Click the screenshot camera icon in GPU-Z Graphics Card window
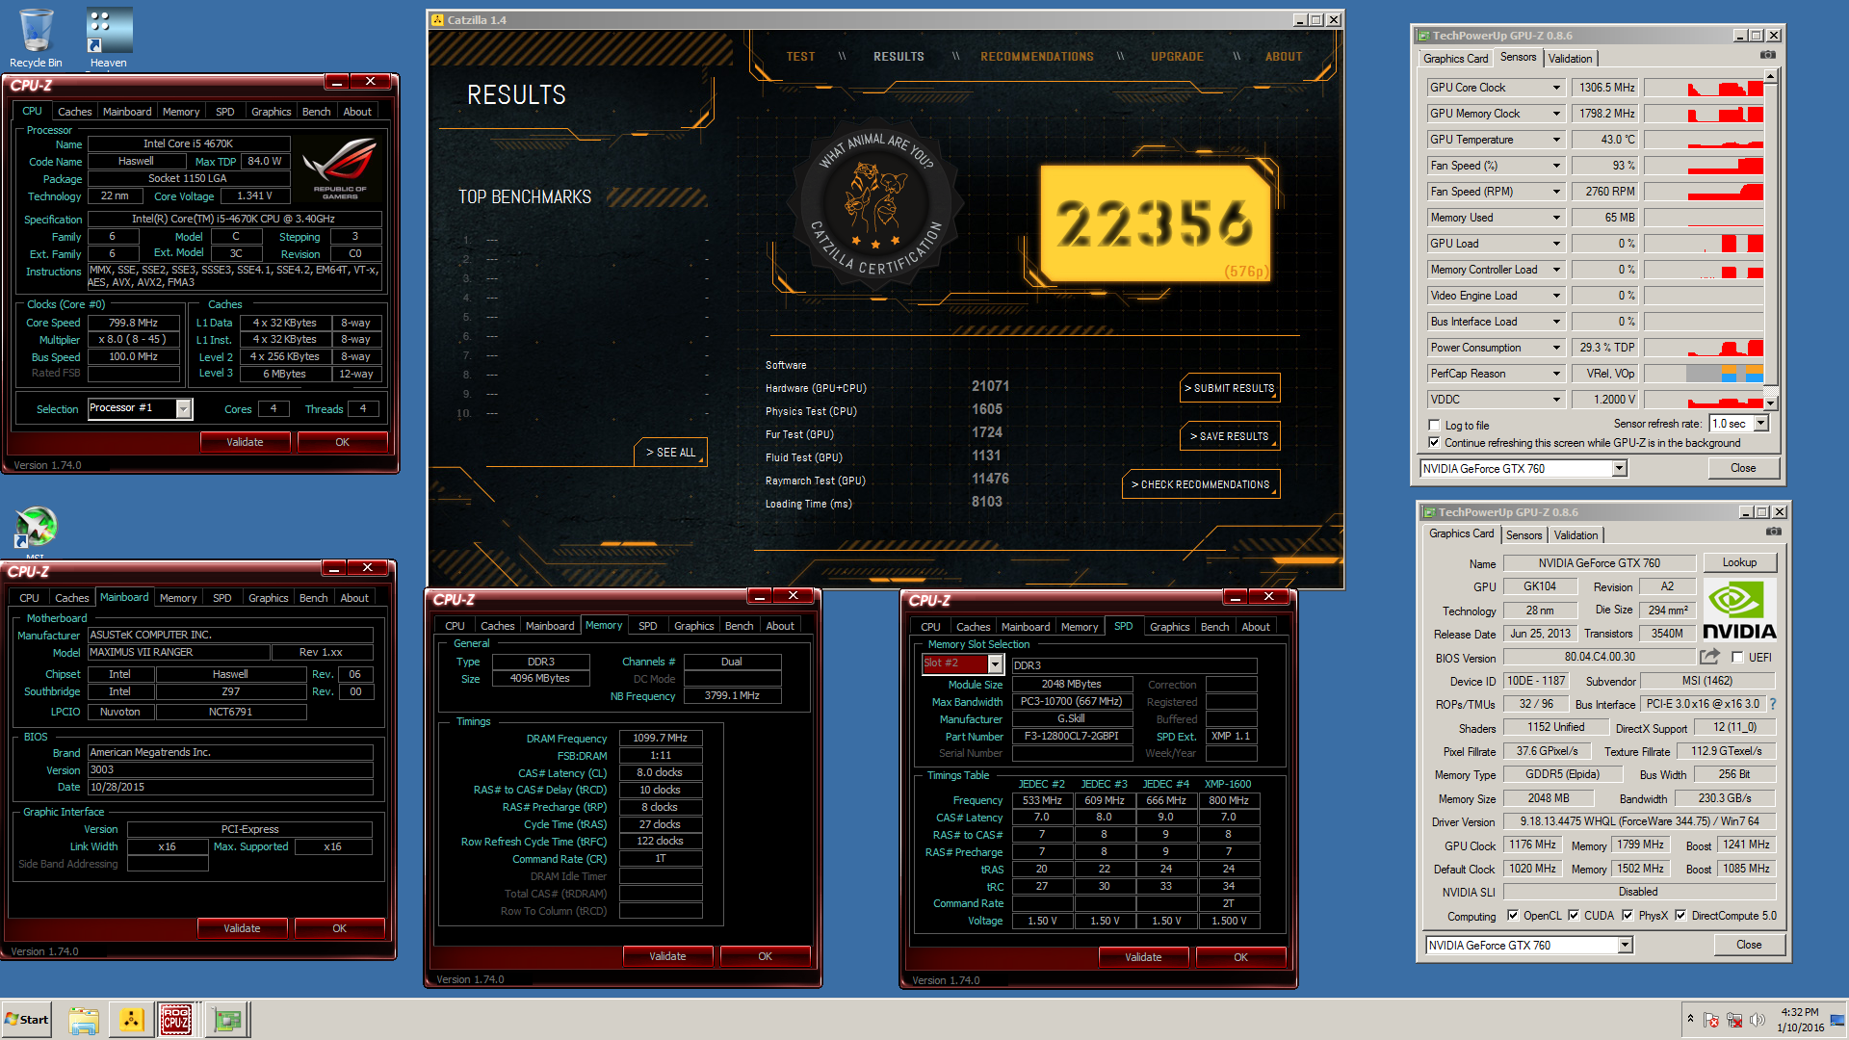This screenshot has width=1849, height=1040. pyautogui.click(x=1774, y=532)
